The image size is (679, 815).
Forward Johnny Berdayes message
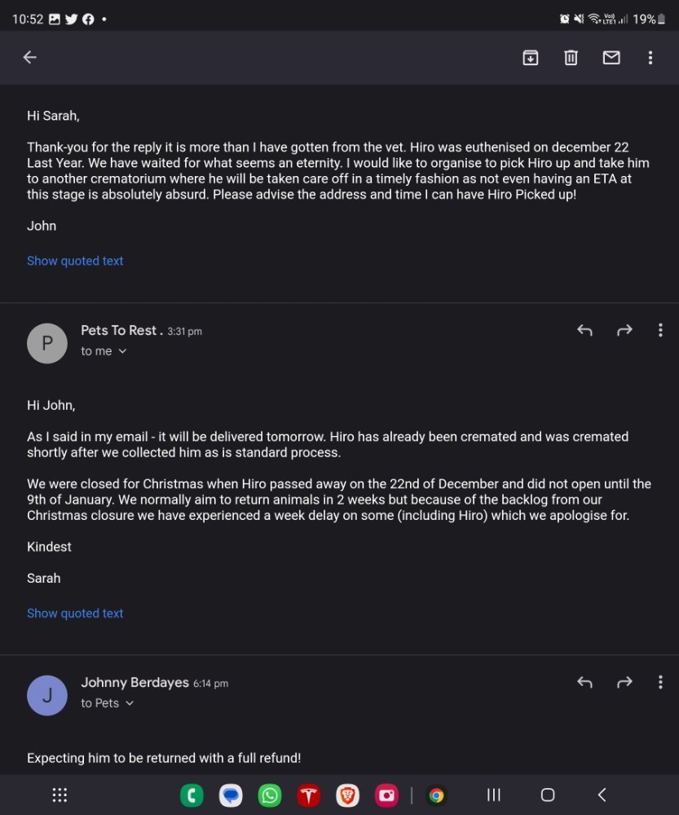click(624, 682)
